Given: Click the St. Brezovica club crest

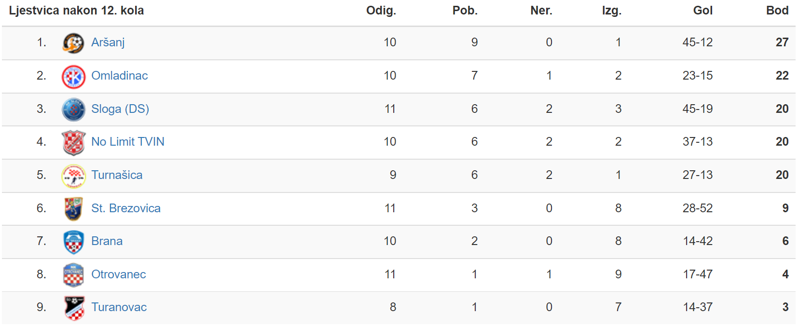Looking at the screenshot, I should click(73, 209).
